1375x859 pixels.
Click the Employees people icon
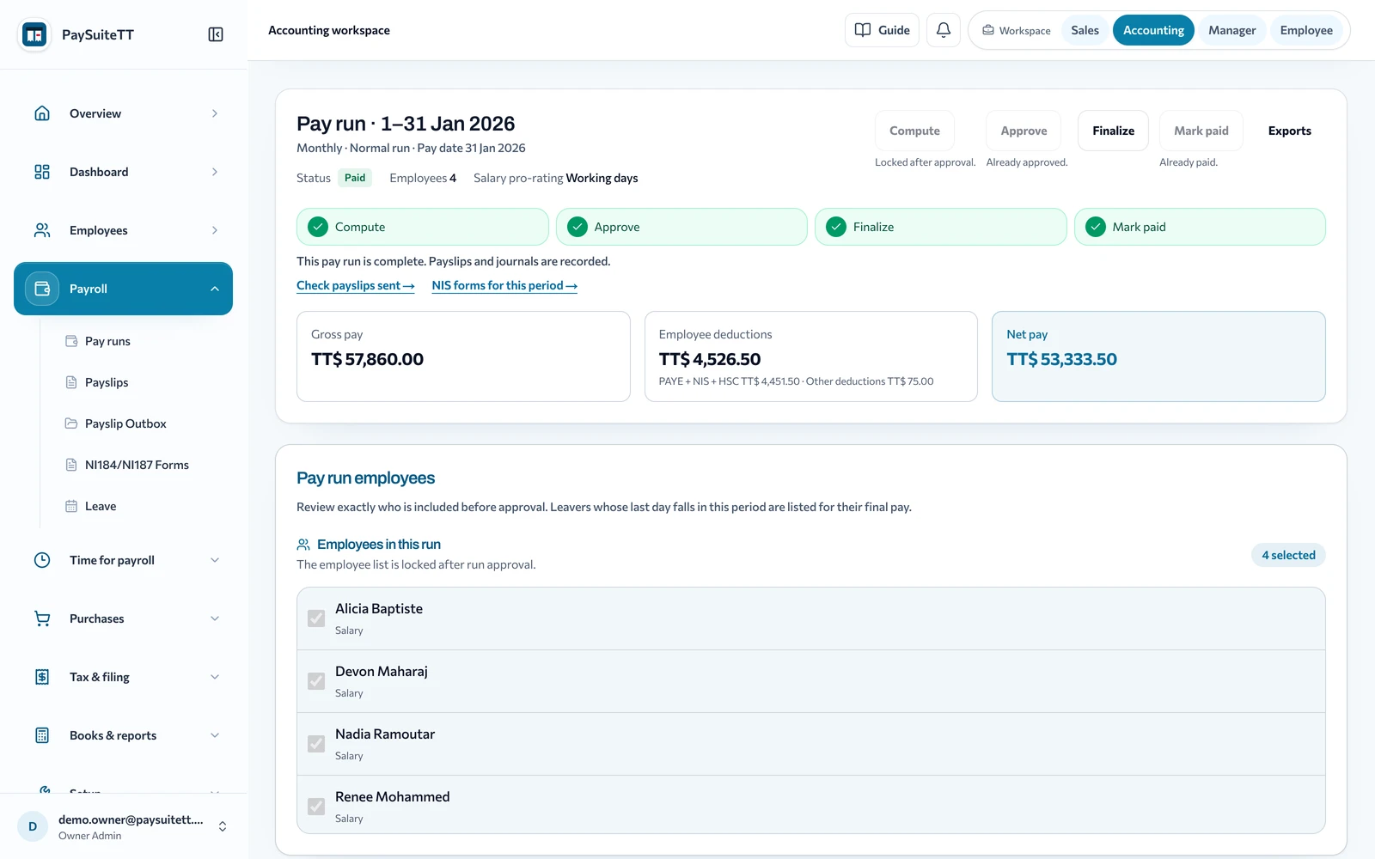(42, 230)
